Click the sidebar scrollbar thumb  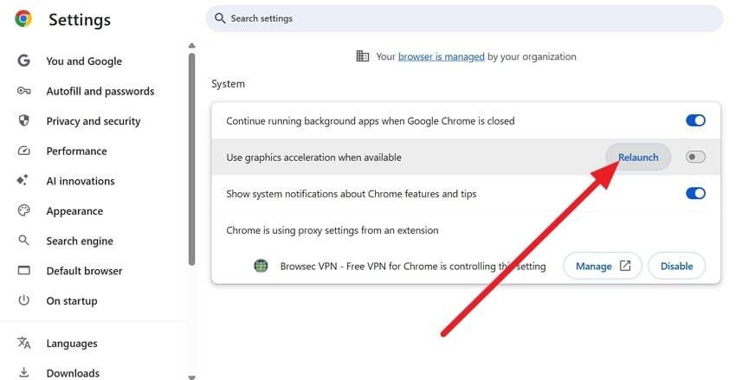[x=191, y=159]
